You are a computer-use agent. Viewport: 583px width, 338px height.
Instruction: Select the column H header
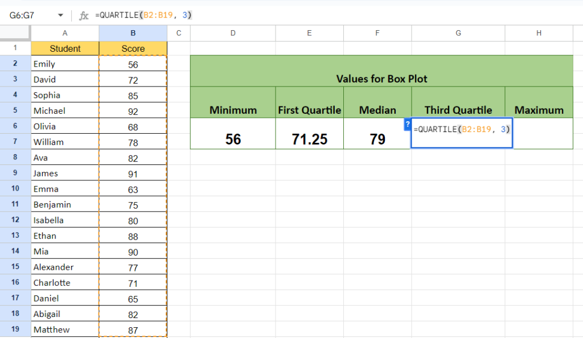[x=539, y=34]
